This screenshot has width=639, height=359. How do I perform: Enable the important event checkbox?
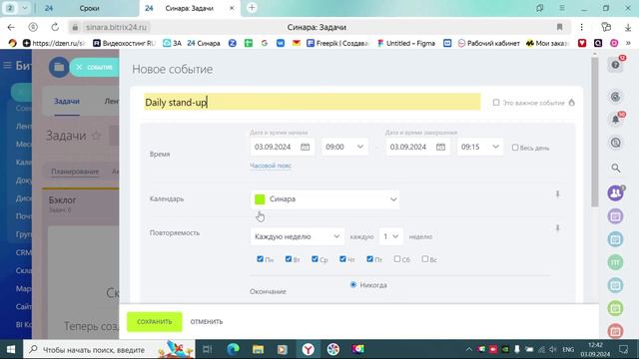pyautogui.click(x=496, y=103)
